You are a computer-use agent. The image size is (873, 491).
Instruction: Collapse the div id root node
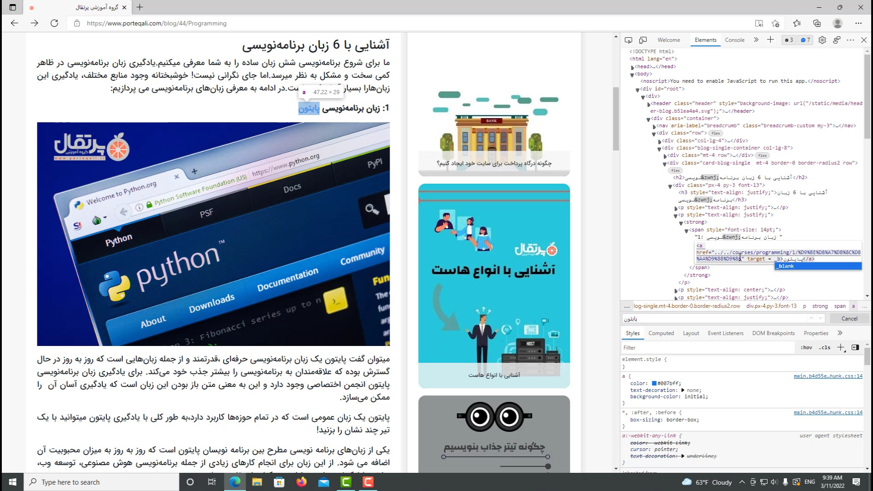pos(637,90)
